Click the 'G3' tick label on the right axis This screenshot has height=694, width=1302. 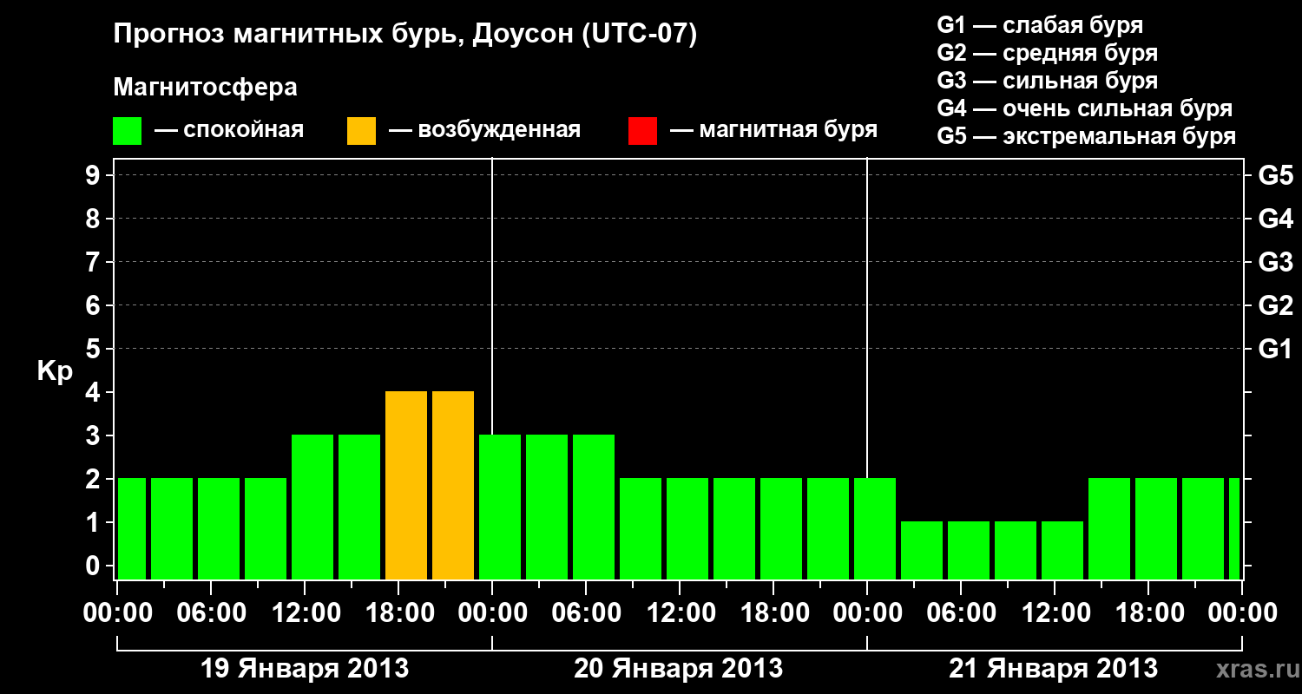[1276, 262]
